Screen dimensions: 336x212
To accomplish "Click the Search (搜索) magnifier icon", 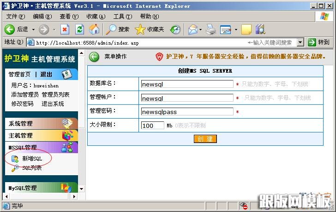I will click(x=111, y=29).
